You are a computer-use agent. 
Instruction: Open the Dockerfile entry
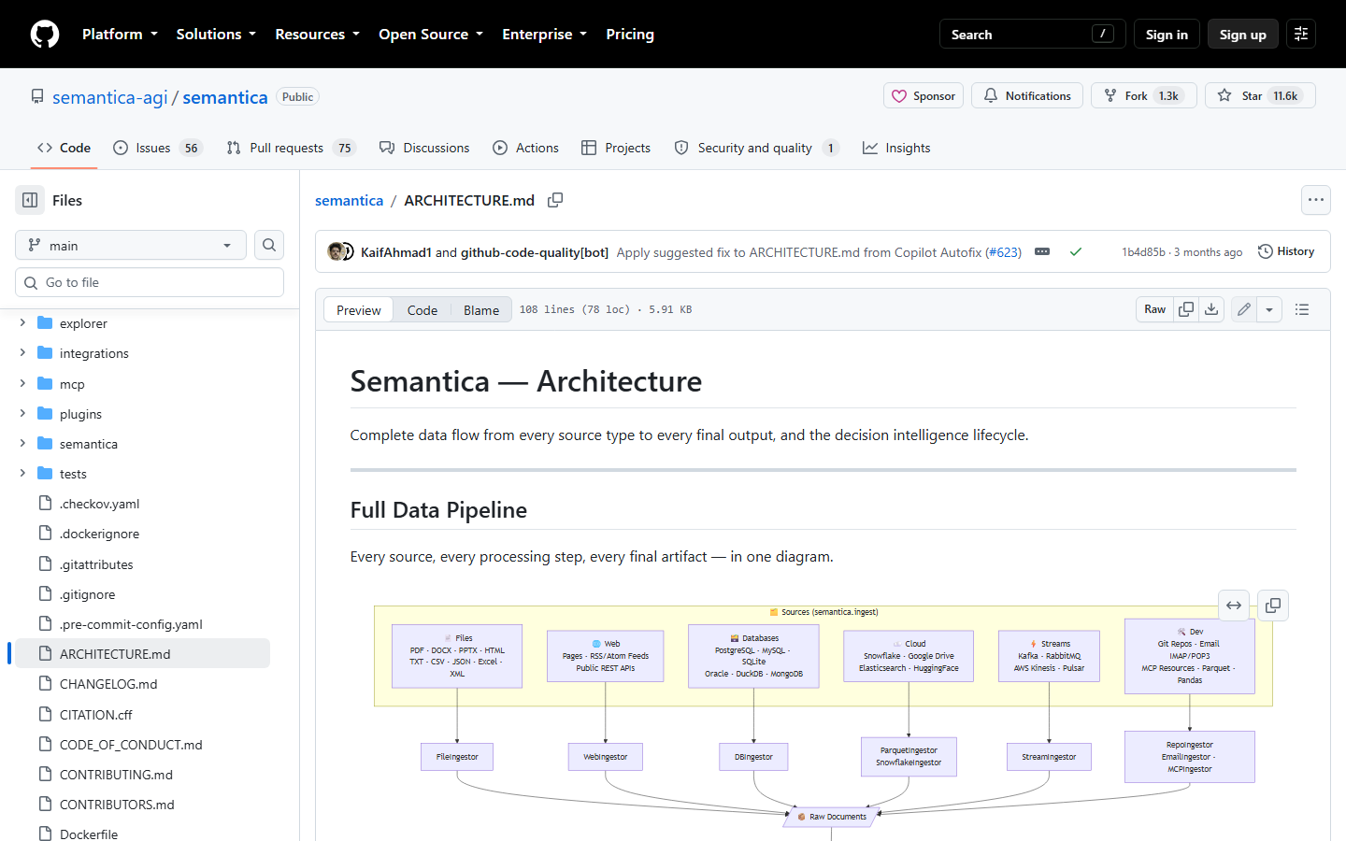click(x=89, y=834)
